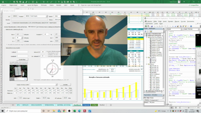This screenshot has width=201, height=113.
Task: Switch to DADOS PRELIMINARES tab in form
Action: click(x=10, y=27)
